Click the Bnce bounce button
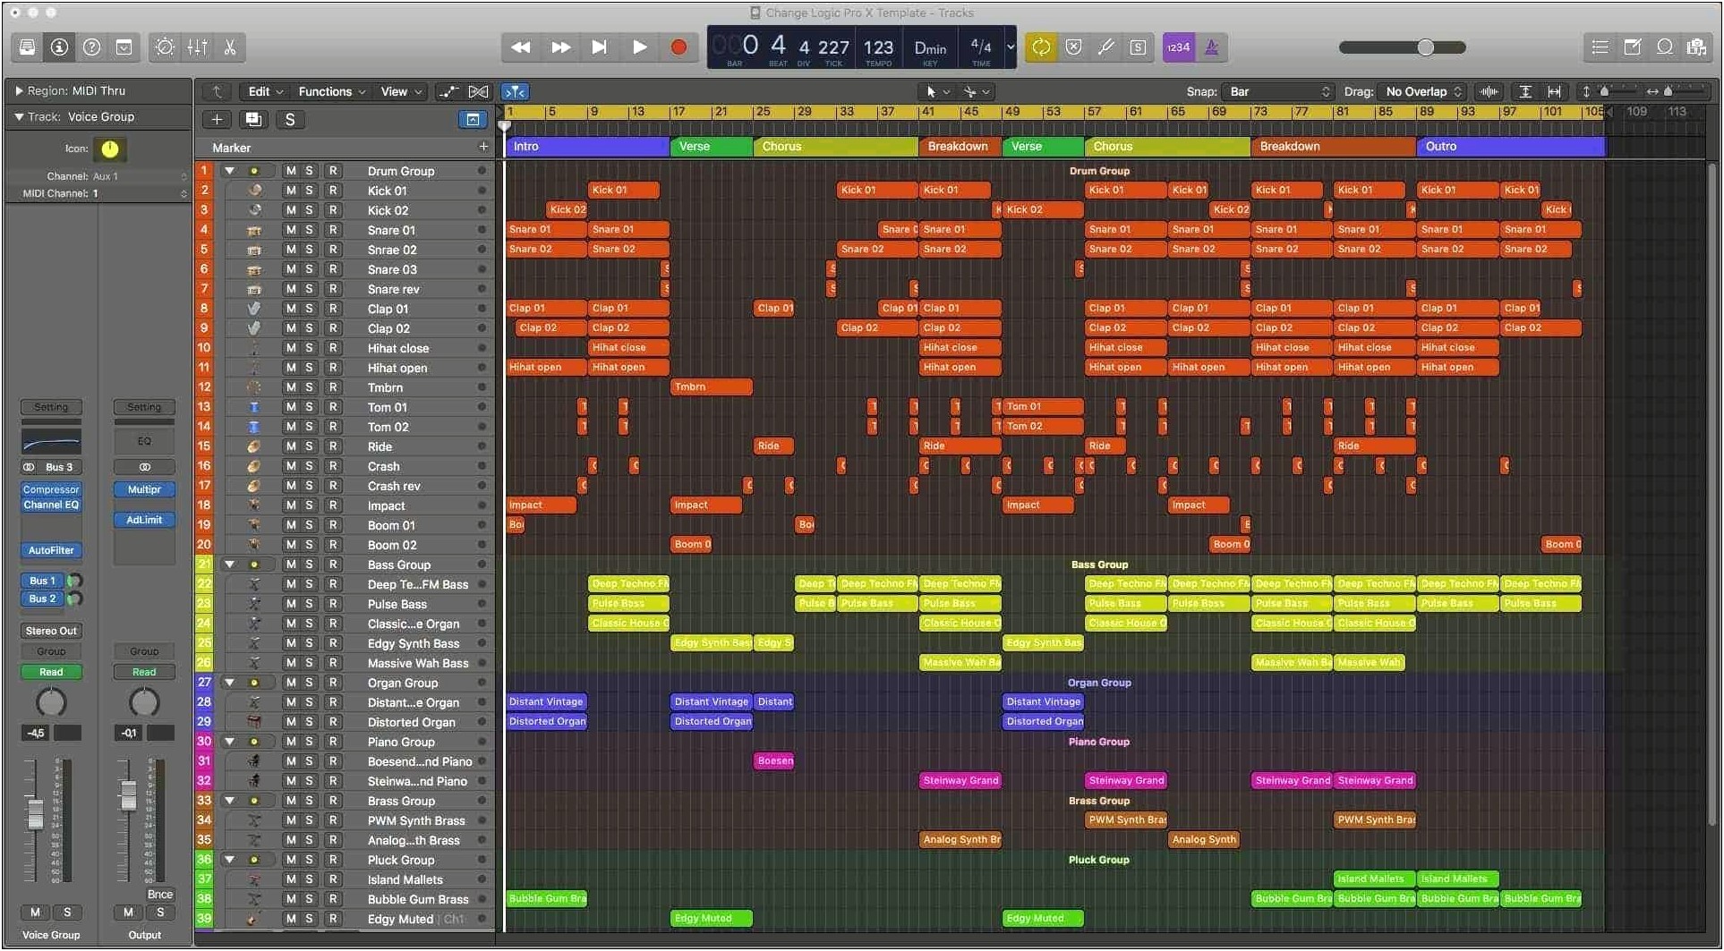The image size is (1724, 951). (x=160, y=895)
